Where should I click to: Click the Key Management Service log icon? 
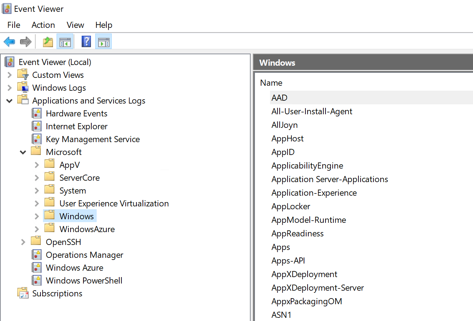(37, 139)
